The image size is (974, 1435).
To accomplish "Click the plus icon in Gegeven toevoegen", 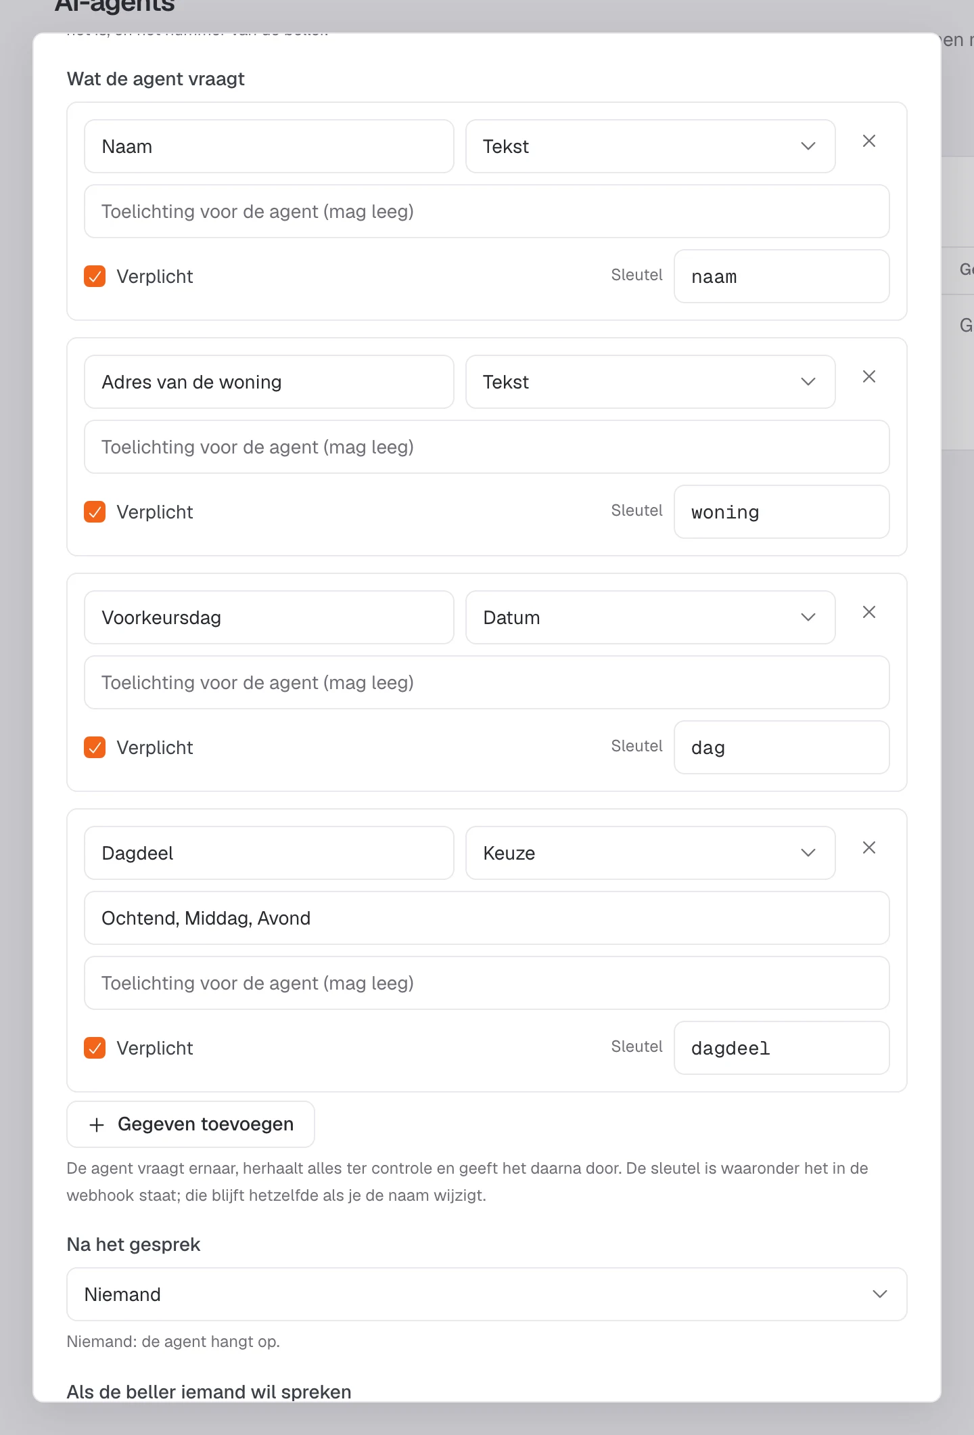I will click(97, 1125).
